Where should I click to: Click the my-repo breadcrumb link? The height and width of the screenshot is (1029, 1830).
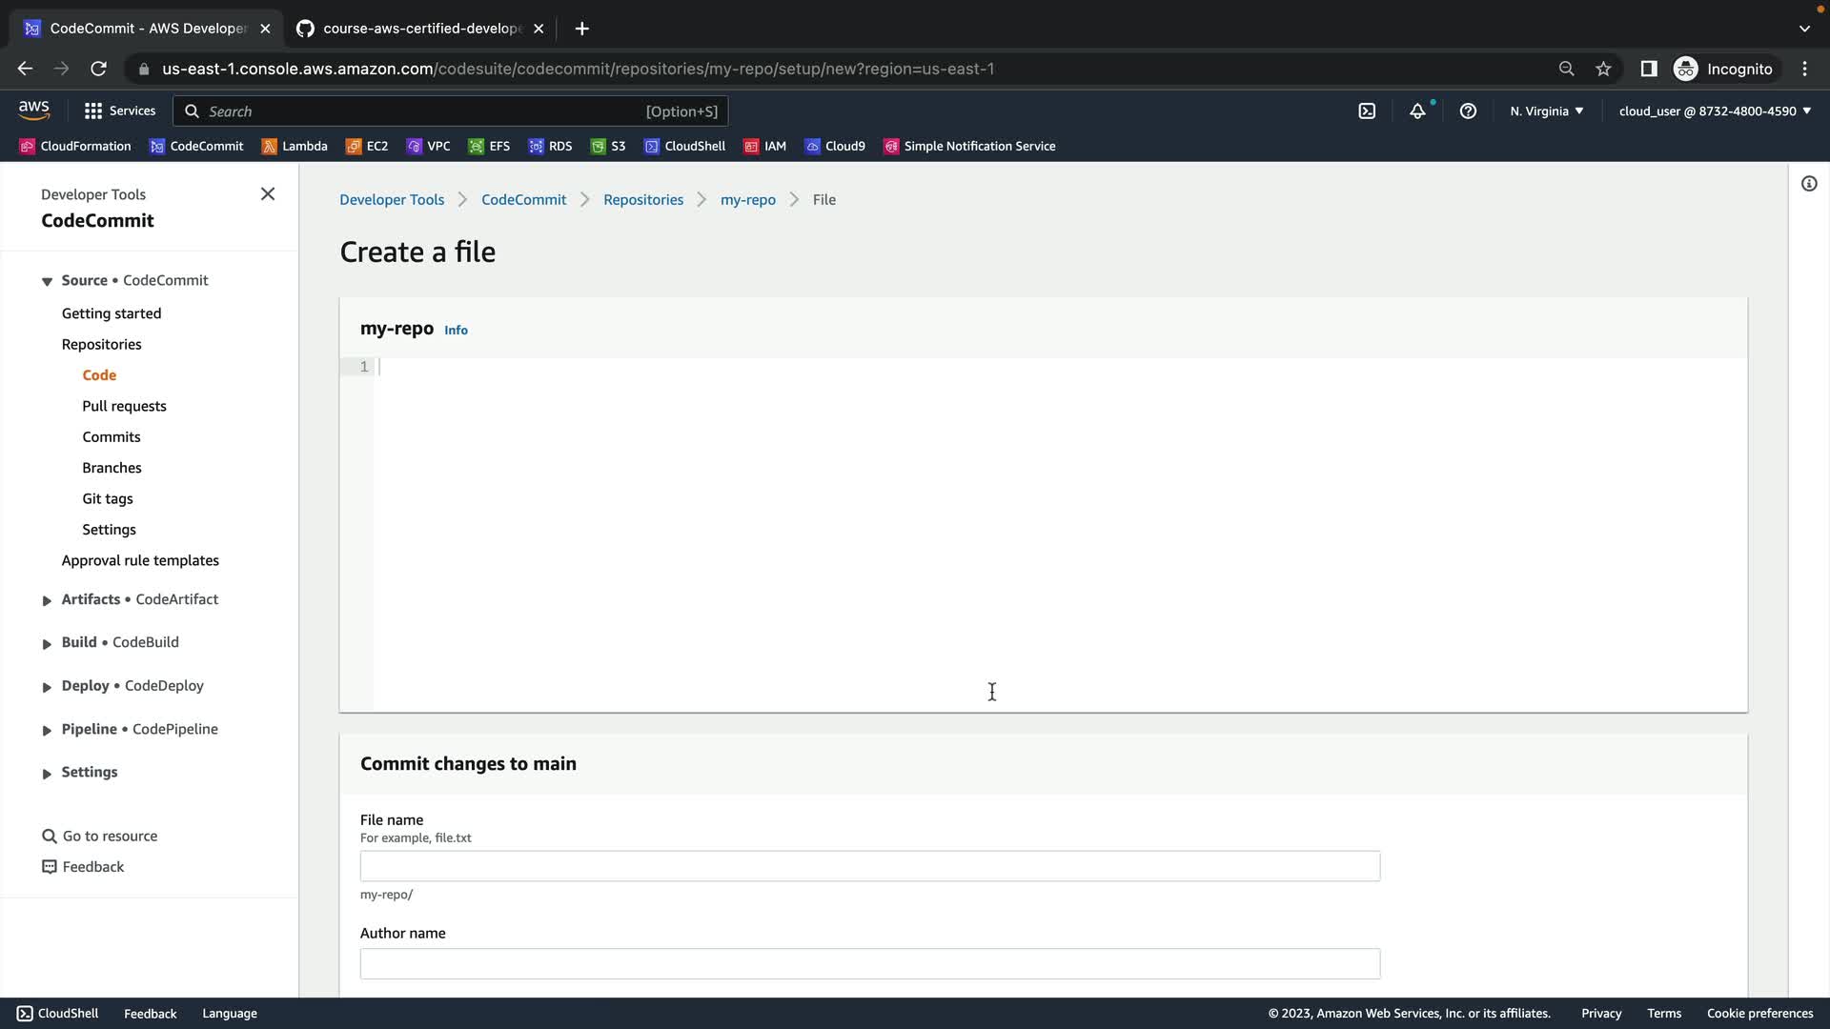pos(747,200)
